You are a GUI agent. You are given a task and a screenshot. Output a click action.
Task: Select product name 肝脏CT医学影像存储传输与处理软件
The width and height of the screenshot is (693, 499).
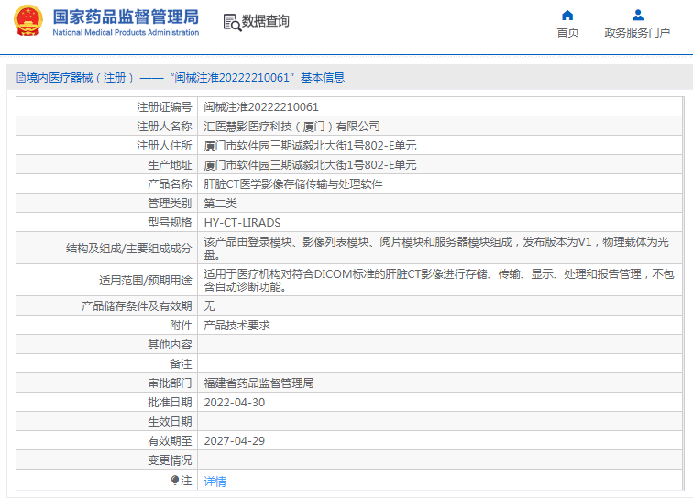tap(293, 184)
